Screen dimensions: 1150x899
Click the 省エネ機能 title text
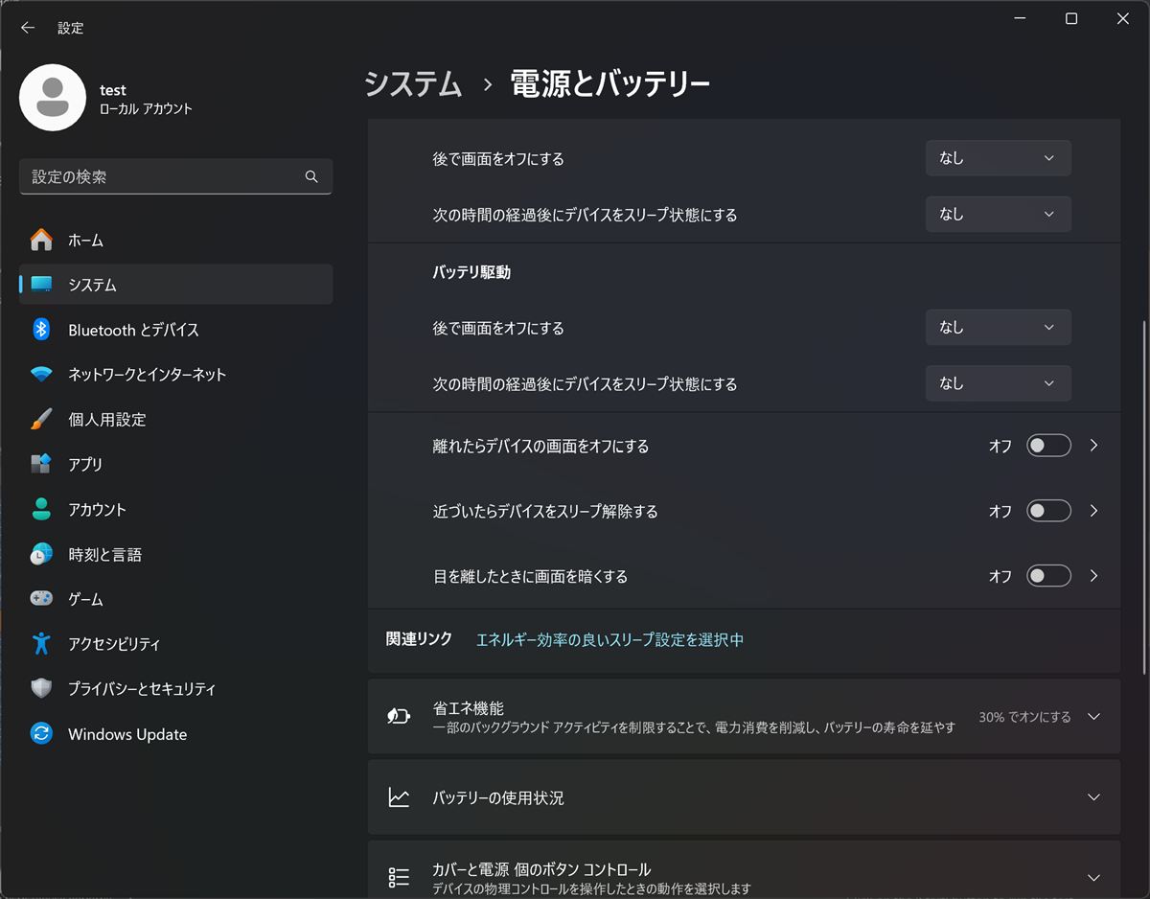pyautogui.click(x=468, y=708)
